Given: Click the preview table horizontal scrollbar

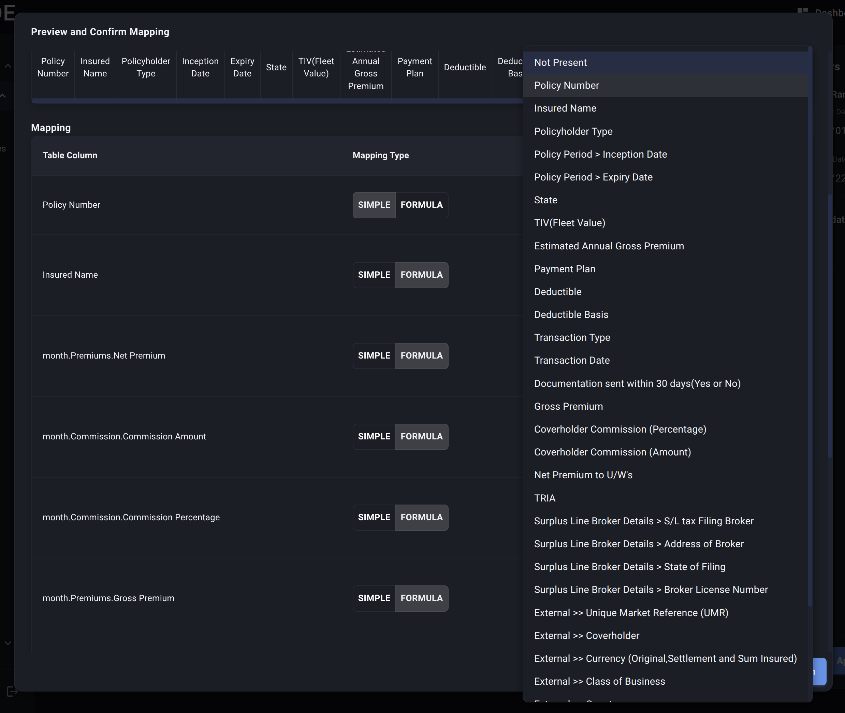Looking at the screenshot, I should click(x=275, y=101).
